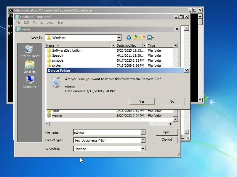This screenshot has height=177, width=237.
Task: Open Notepad Format menu
Action: click(x=38, y=22)
